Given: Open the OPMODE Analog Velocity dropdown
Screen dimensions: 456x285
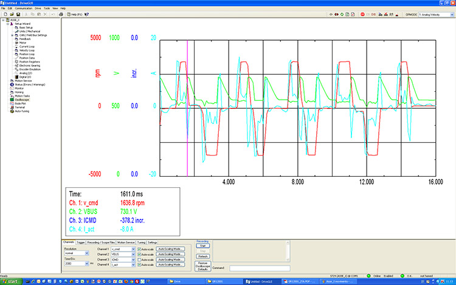Looking at the screenshot, I should 452,13.
